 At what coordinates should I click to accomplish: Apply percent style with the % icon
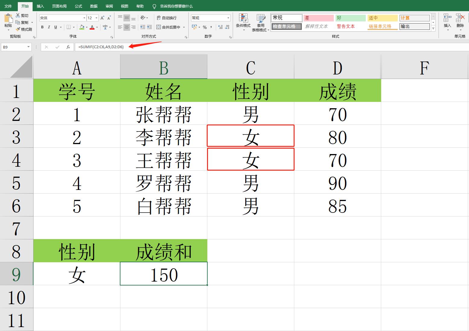pos(205,27)
